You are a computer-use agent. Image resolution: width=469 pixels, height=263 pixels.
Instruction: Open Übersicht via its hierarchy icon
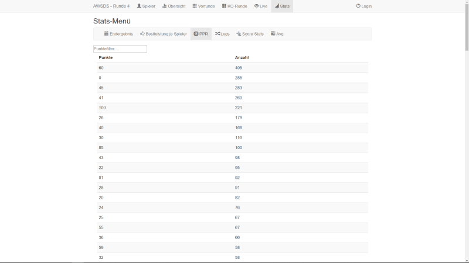(x=164, y=6)
